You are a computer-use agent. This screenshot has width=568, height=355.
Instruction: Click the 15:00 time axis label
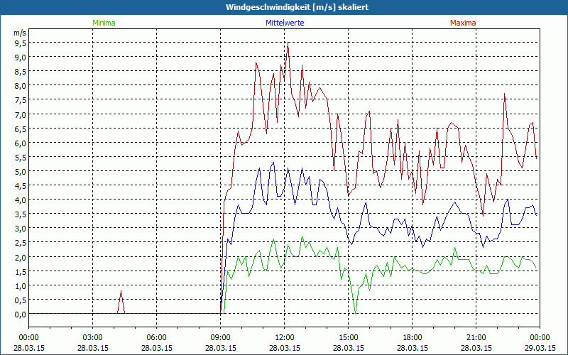point(349,338)
